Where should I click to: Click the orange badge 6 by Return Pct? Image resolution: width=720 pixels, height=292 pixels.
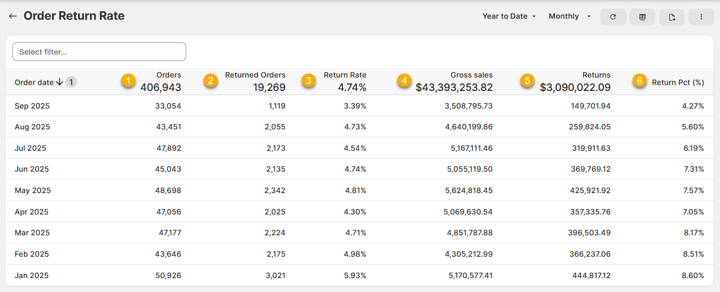click(x=638, y=81)
